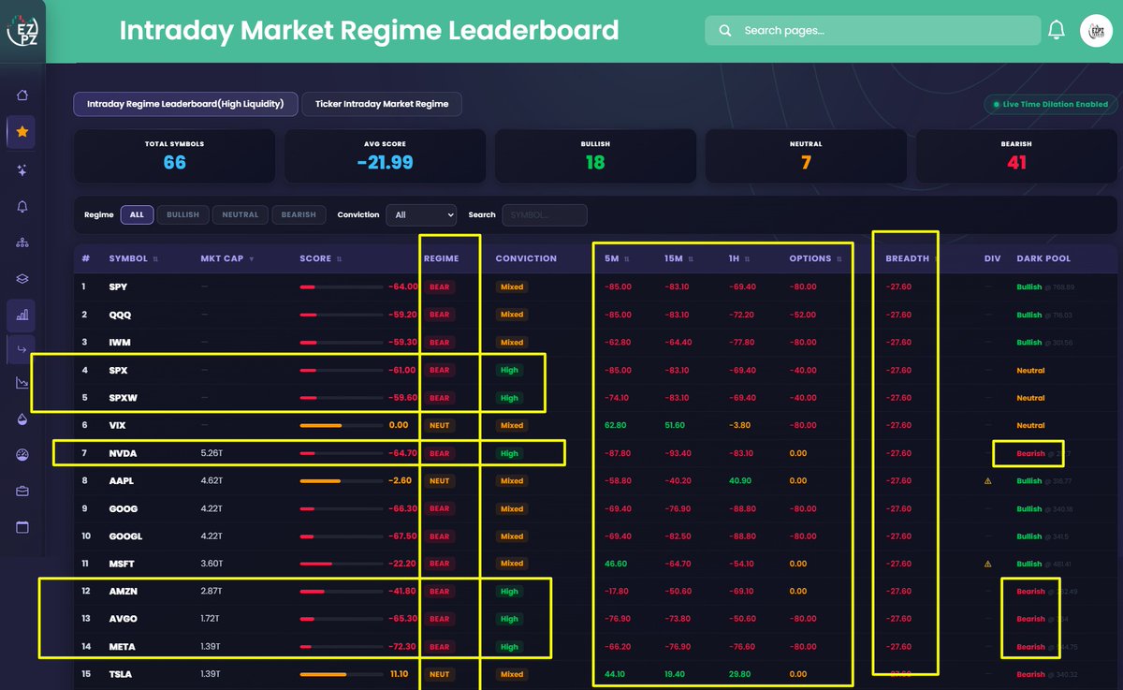Select the NEUTRAL regime filter
Viewport: 1123px width, 690px height.
tap(240, 214)
